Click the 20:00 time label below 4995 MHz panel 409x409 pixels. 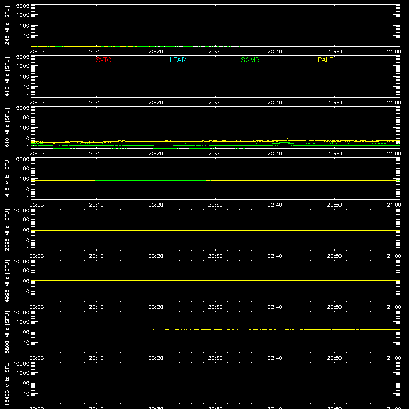pyautogui.click(x=37, y=307)
